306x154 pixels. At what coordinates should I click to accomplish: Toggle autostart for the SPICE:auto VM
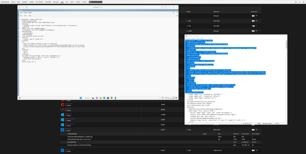click(253, 21)
